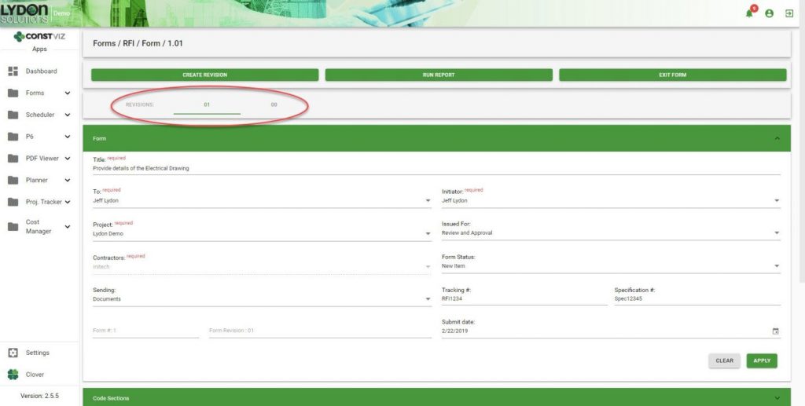
Task: Click the user account profile icon
Action: [769, 13]
